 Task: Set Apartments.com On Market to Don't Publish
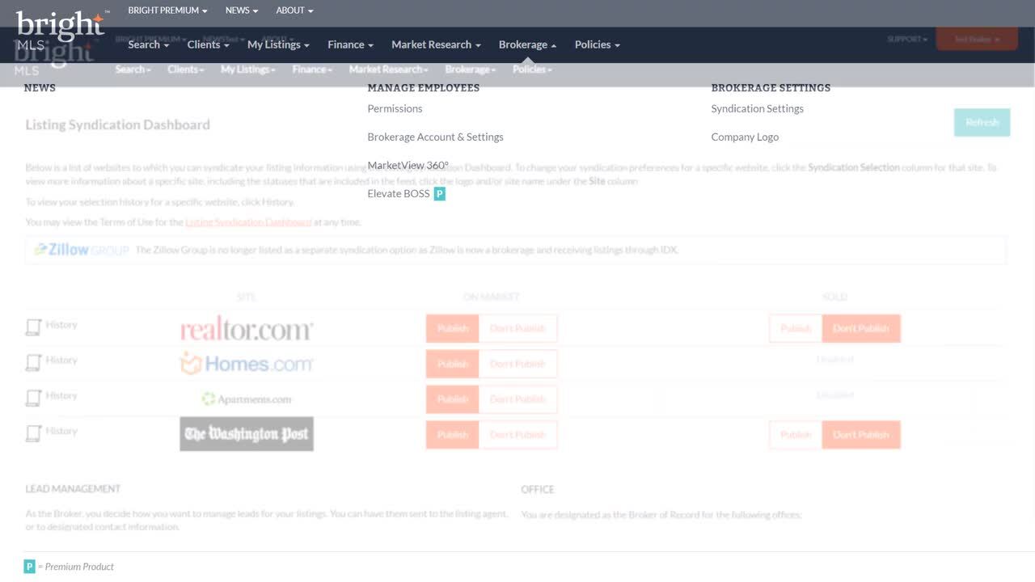click(517, 399)
